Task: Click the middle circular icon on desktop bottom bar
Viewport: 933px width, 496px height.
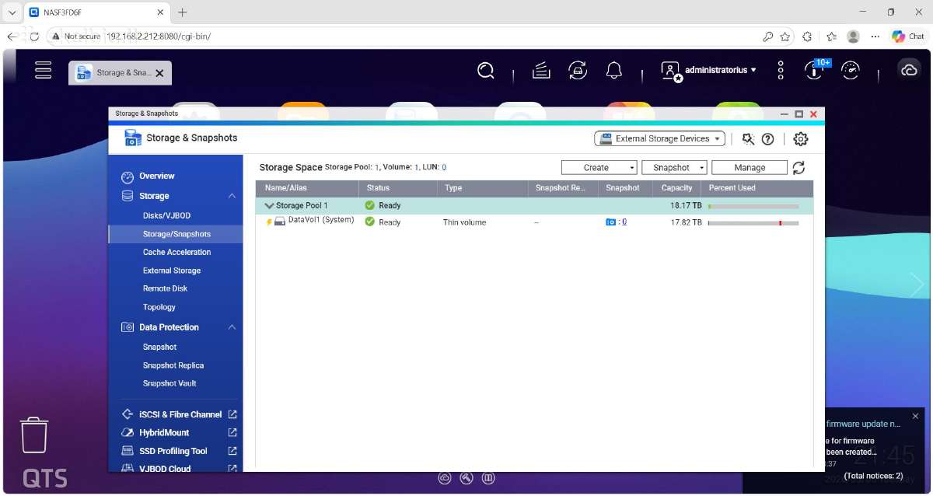Action: click(x=466, y=478)
